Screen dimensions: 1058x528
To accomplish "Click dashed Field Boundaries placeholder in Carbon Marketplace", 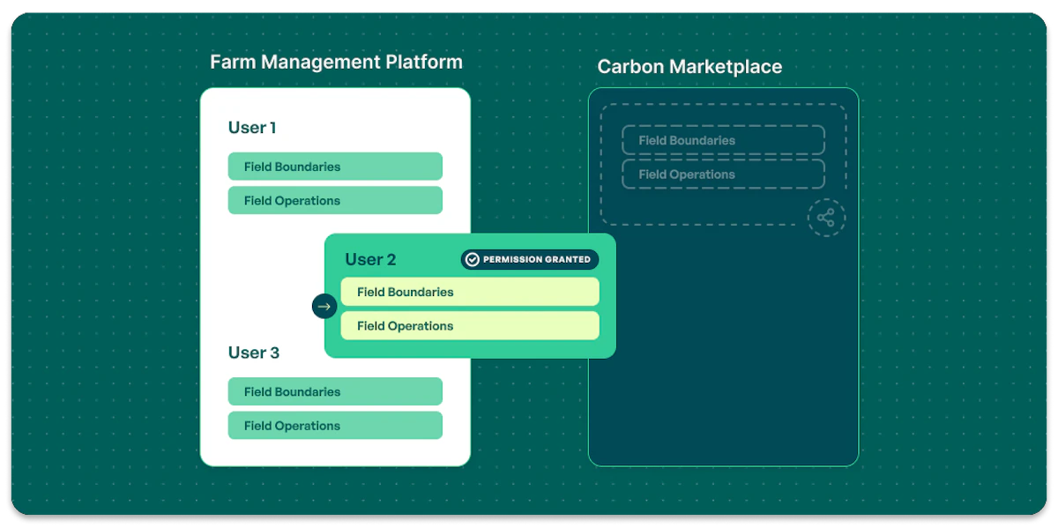I will point(723,140).
